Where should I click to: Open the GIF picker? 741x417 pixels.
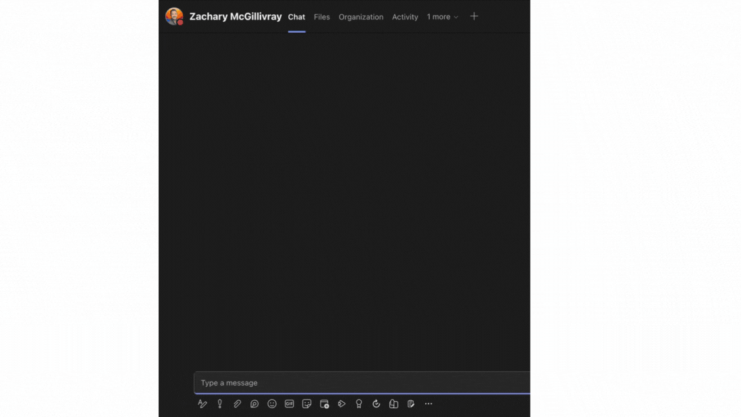pos(289,403)
